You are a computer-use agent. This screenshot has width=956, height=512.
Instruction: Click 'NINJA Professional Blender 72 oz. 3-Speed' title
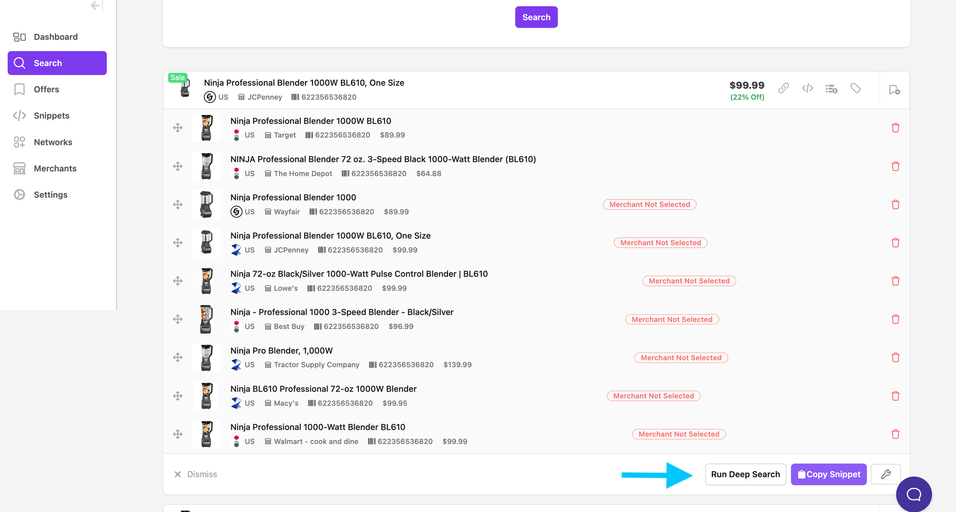click(x=383, y=159)
